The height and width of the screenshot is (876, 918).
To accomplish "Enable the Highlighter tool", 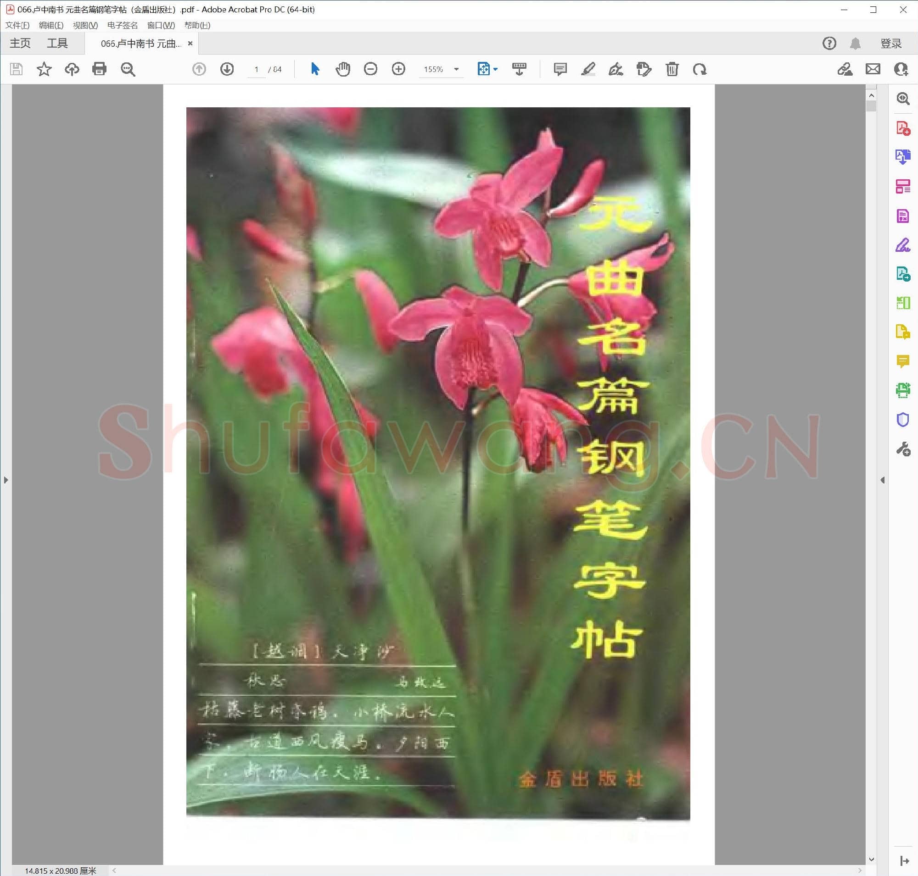I will [x=588, y=69].
